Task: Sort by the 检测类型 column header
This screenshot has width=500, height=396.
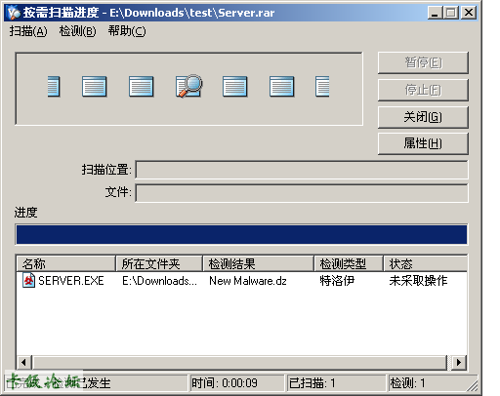Action: (x=349, y=263)
